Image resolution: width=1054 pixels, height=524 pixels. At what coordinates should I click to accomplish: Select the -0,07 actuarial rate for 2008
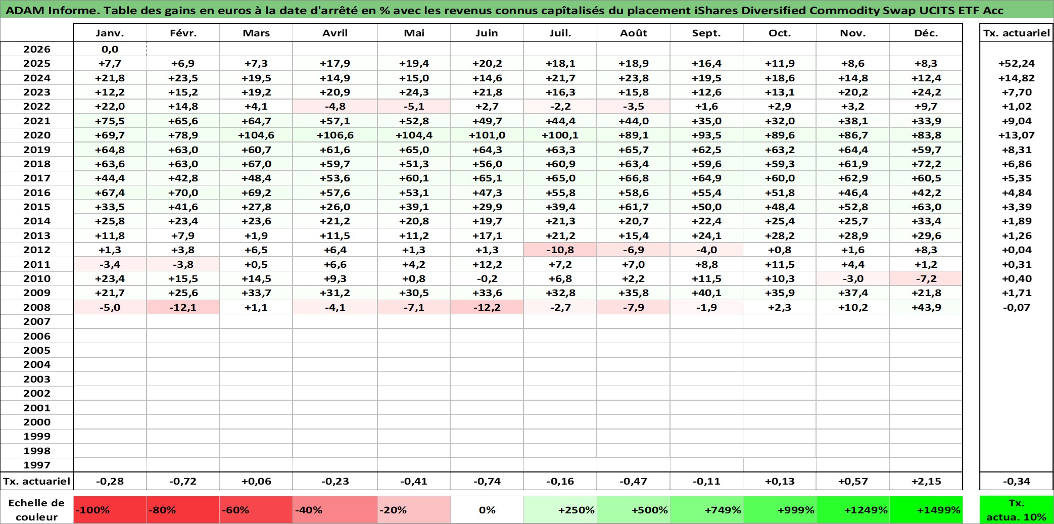(1017, 307)
